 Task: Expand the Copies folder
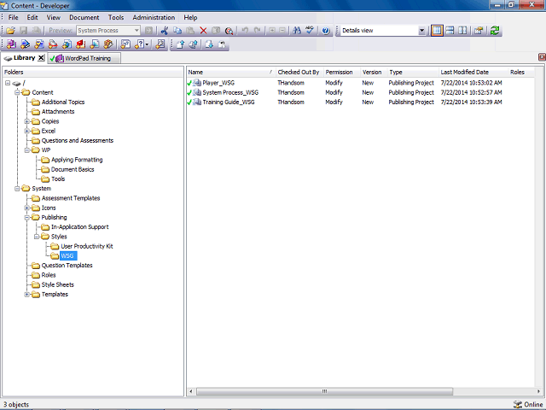[x=26, y=121]
